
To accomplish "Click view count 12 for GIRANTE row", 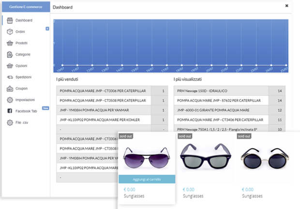I will click(280, 110).
